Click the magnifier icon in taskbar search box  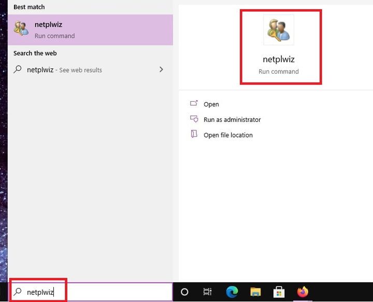point(18,292)
